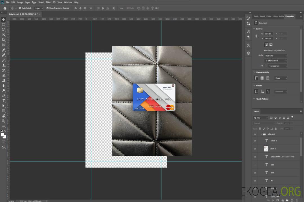
Task: Toggle Show Transform Controls checkbox
Action: pyautogui.click(x=48, y=8)
